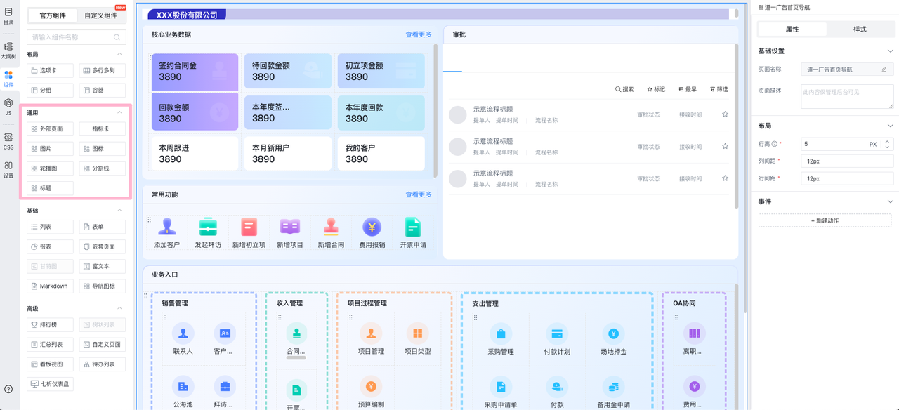Open 设置 settings in the left sidebar

[8, 169]
